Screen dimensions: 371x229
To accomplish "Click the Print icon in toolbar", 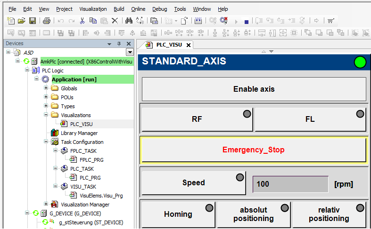I will tap(46, 21).
